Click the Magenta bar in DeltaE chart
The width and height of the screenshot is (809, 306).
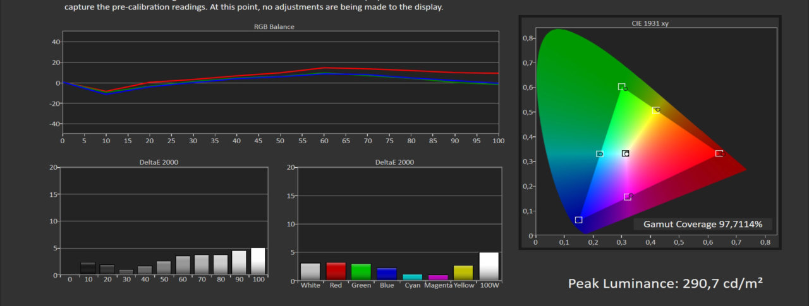[437, 278]
